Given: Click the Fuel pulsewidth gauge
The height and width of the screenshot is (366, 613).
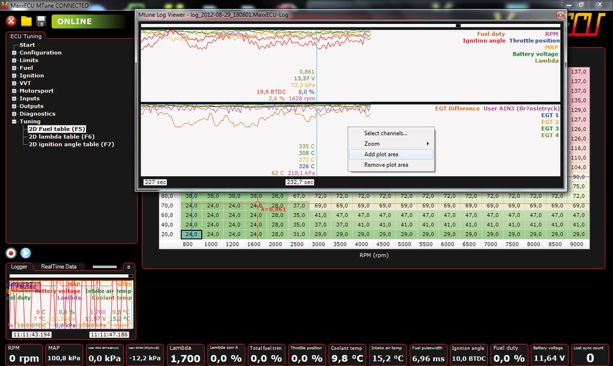Looking at the screenshot, I should [x=427, y=355].
